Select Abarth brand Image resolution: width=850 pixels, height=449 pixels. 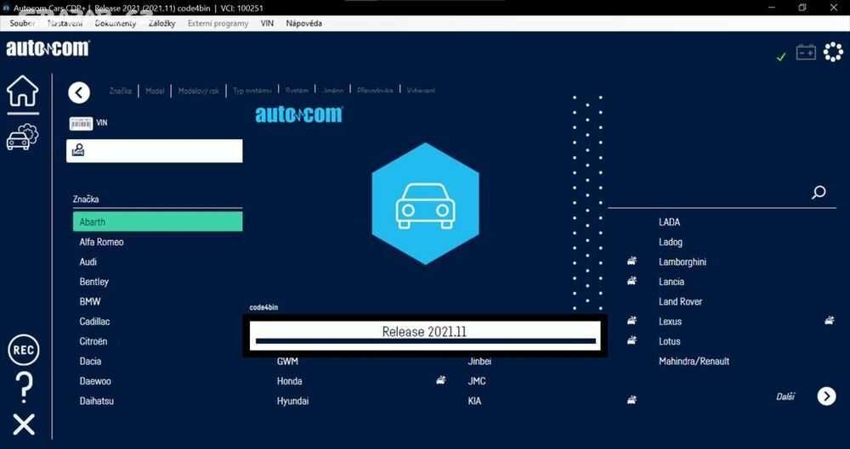tap(158, 222)
